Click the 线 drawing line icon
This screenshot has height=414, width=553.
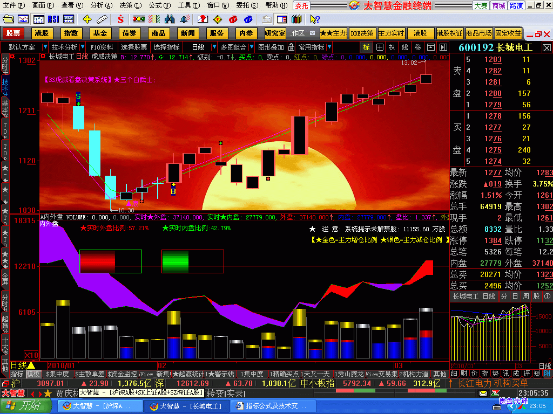(x=405, y=47)
